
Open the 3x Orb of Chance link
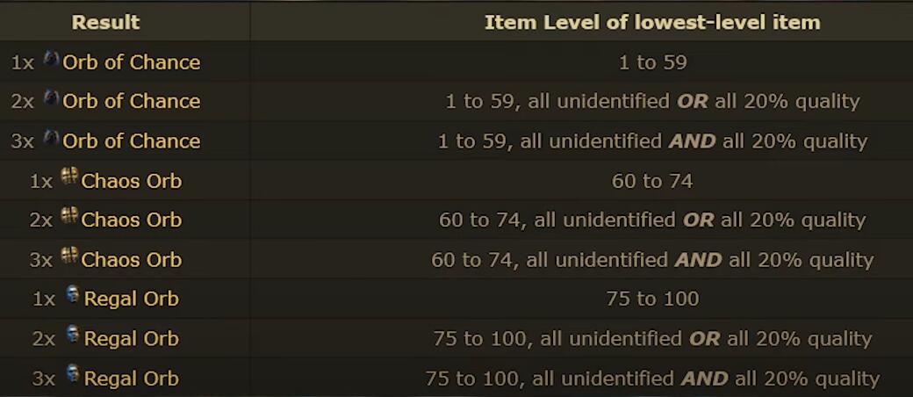(131, 141)
